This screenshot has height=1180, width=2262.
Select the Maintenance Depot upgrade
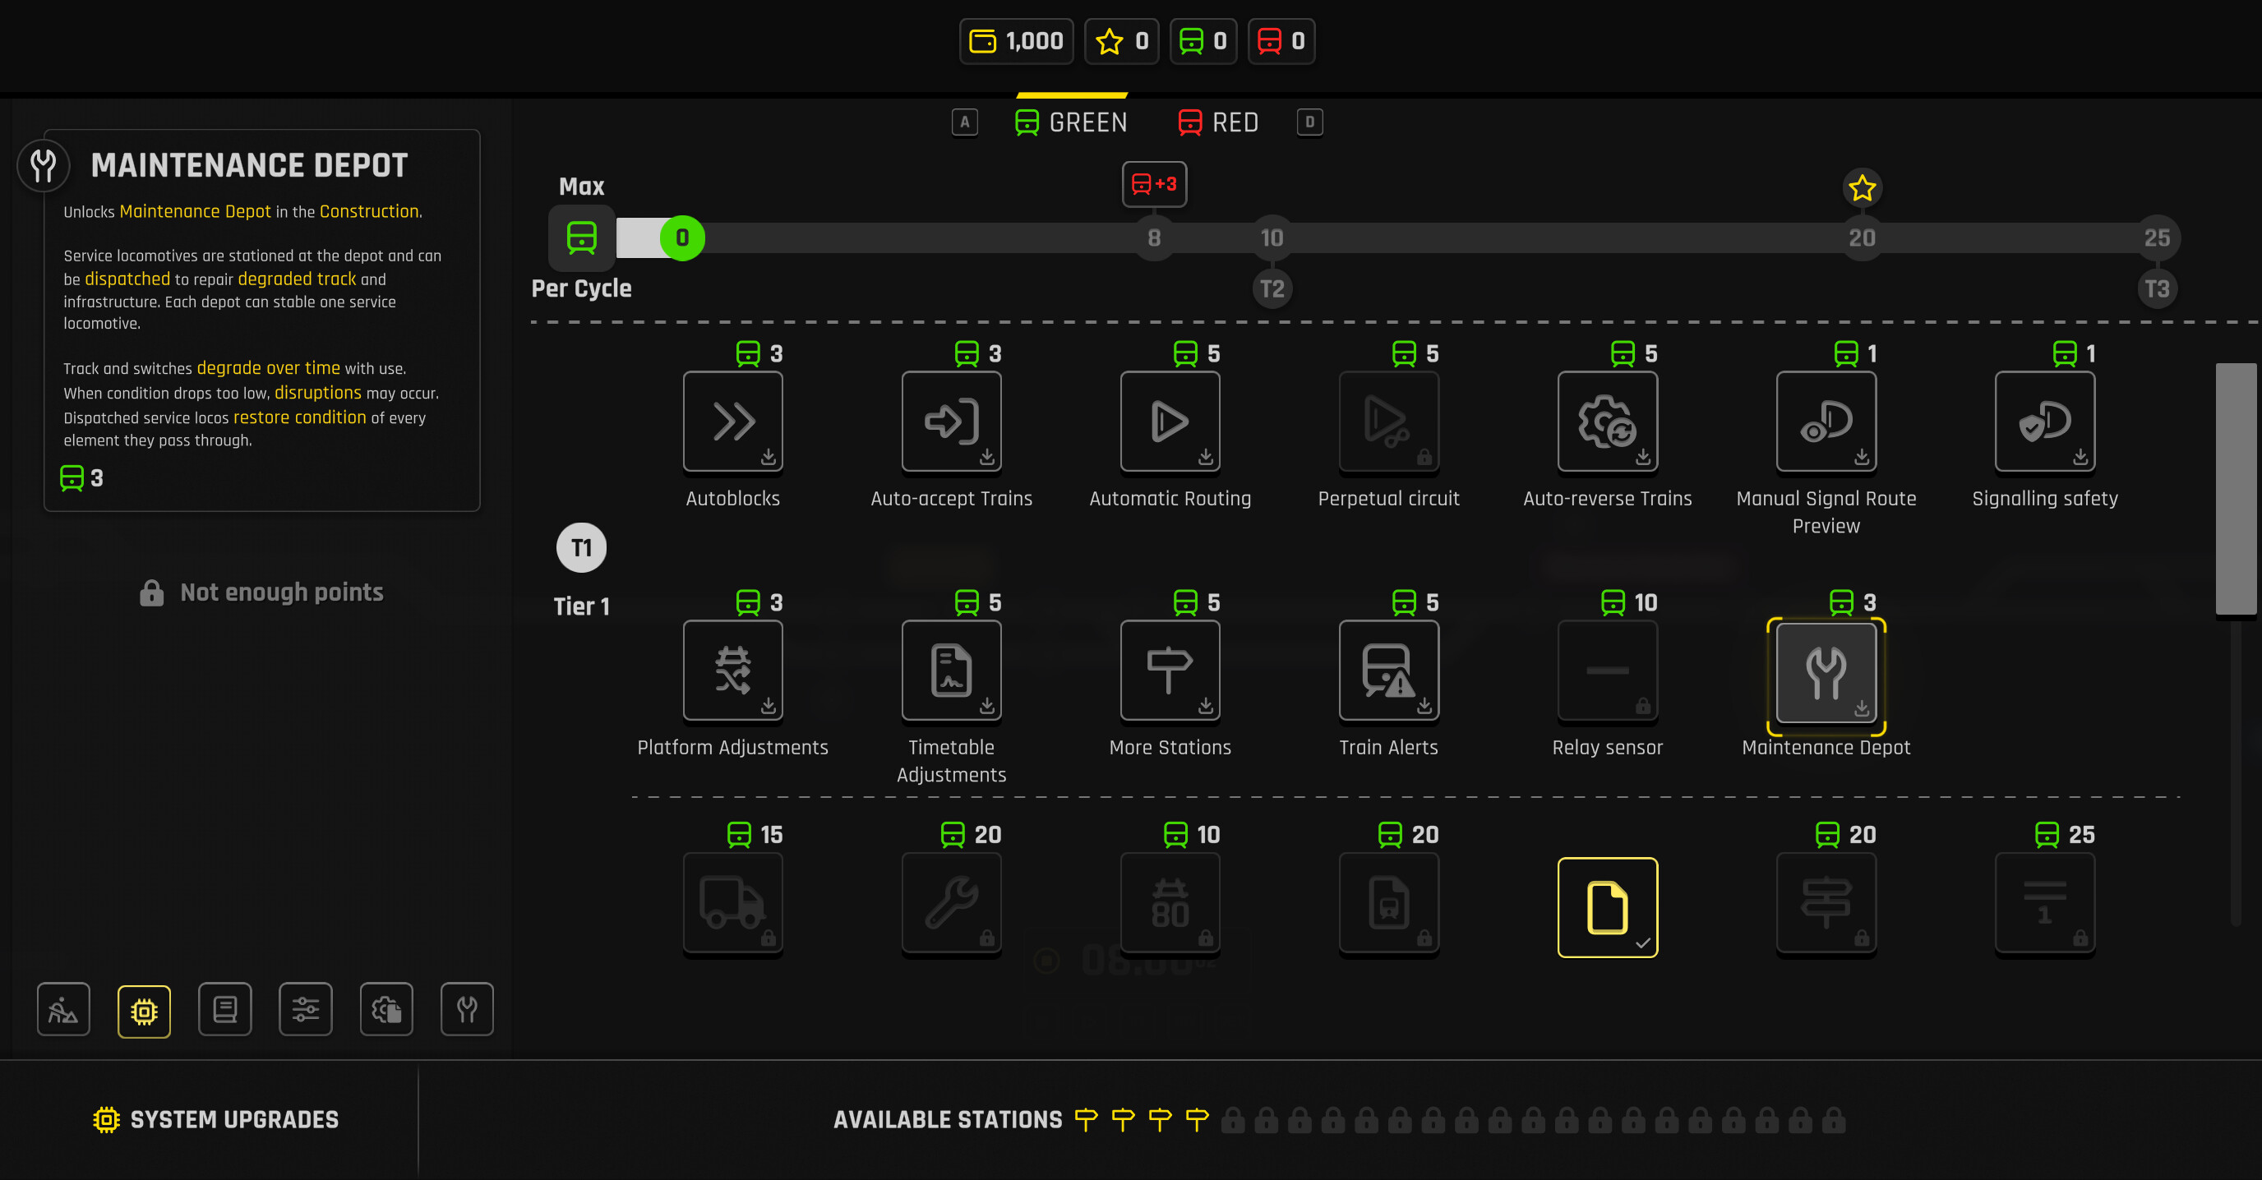1826,675
